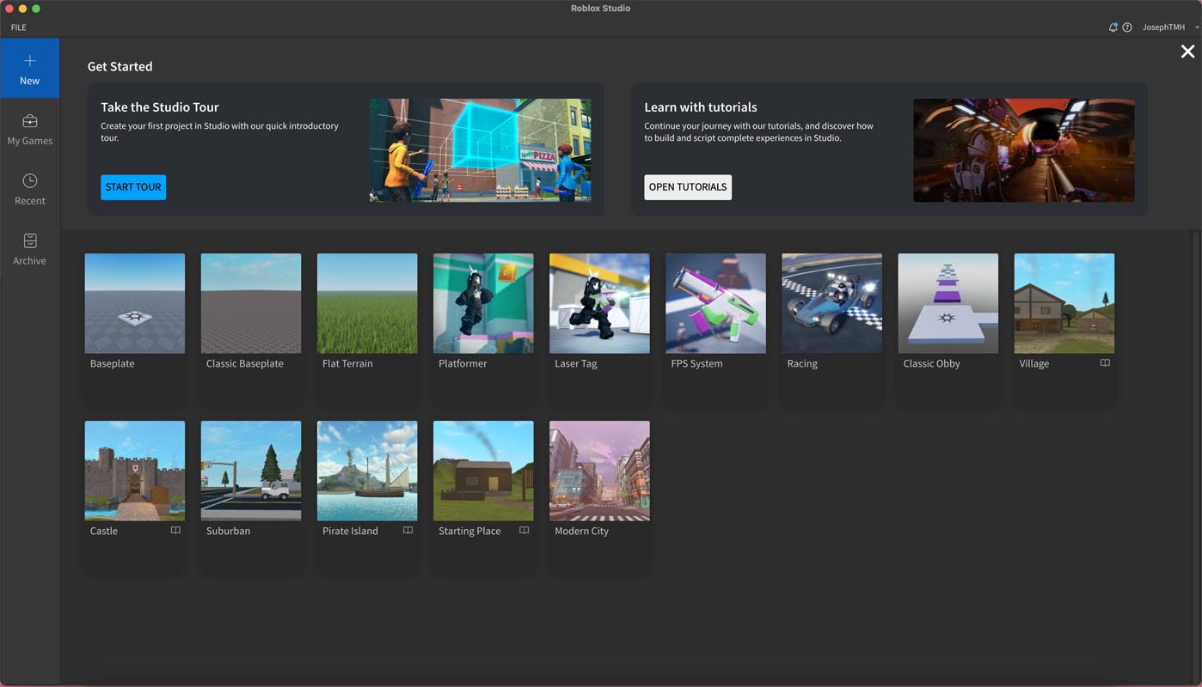Click the Studio Tour preview image

click(x=481, y=150)
